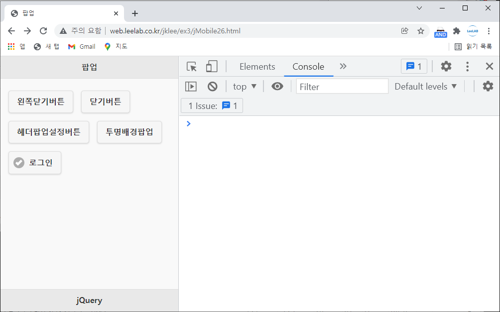
Task: Click the 닫기버튼 button
Action: click(x=106, y=102)
